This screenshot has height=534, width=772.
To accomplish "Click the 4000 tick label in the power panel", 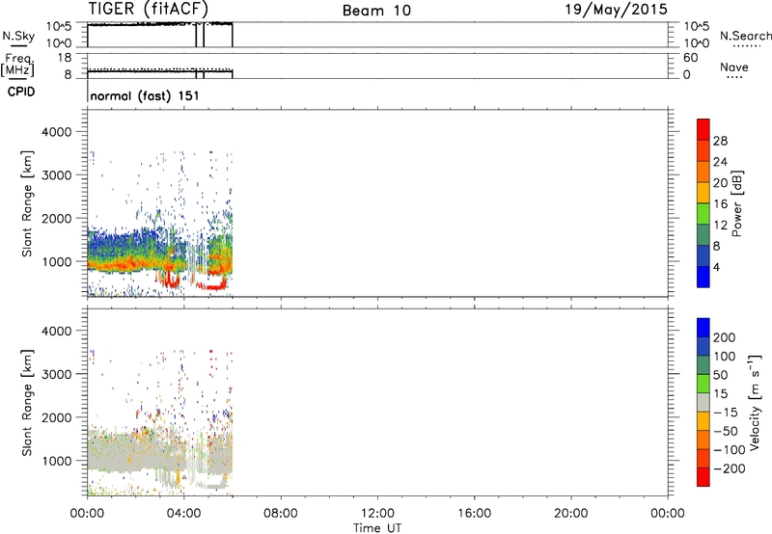I will coord(57,132).
